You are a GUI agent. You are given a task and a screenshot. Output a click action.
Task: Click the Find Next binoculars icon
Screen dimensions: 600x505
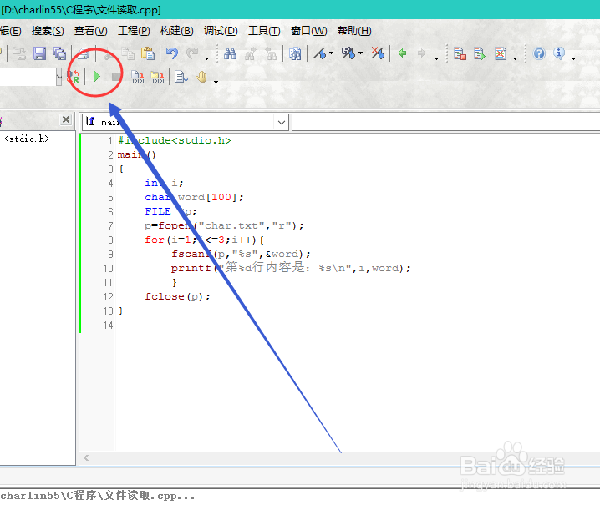pyautogui.click(x=250, y=53)
